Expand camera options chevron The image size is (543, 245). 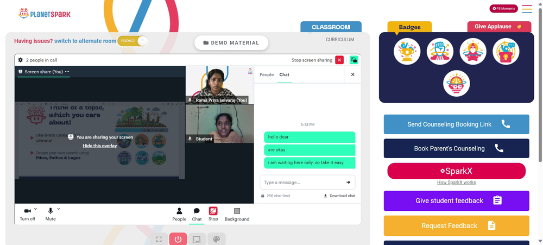pyautogui.click(x=36, y=209)
